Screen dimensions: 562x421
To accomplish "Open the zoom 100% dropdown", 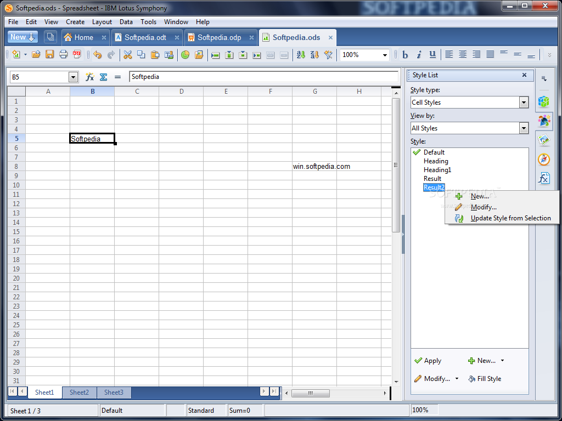I will tap(385, 55).
